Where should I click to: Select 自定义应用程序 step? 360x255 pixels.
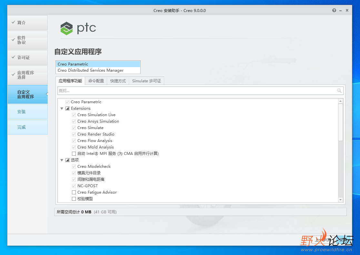pos(27,95)
